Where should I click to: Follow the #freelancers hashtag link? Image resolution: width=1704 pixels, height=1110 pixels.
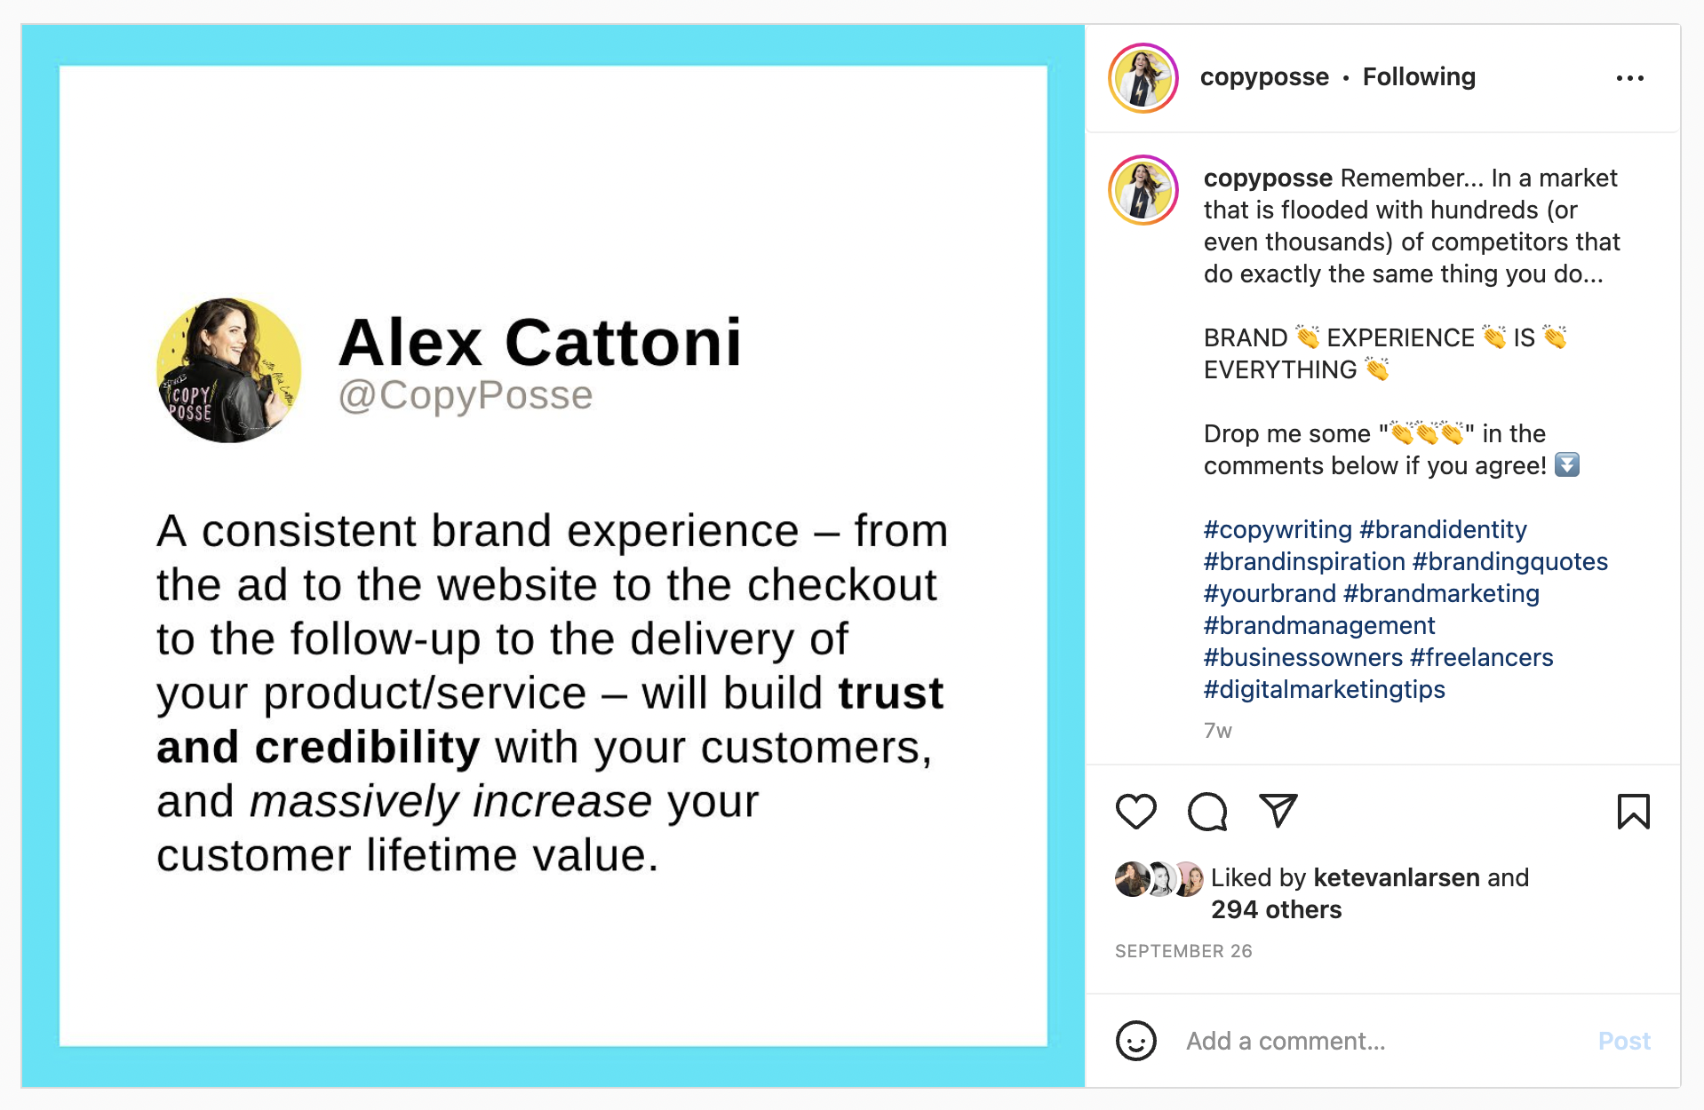tap(1481, 658)
